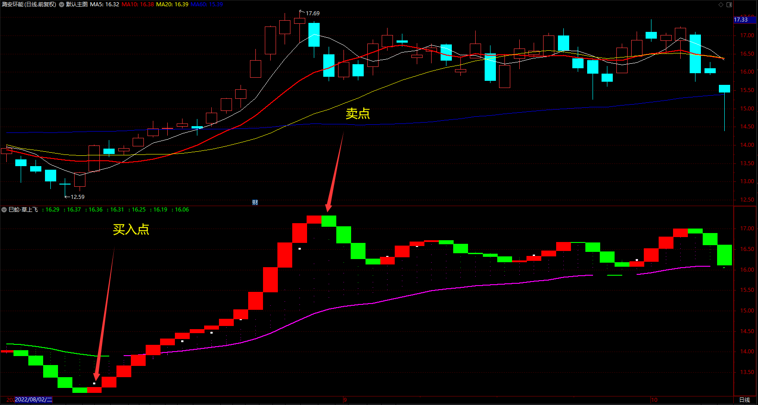Click the 12.59 low price marker
Viewport: 758px width, 405px height.
[77, 197]
